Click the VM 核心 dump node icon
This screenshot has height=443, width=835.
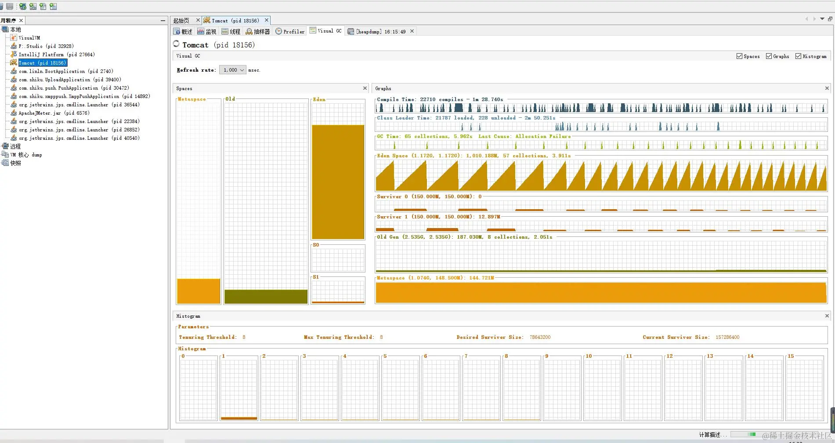[x=5, y=155]
